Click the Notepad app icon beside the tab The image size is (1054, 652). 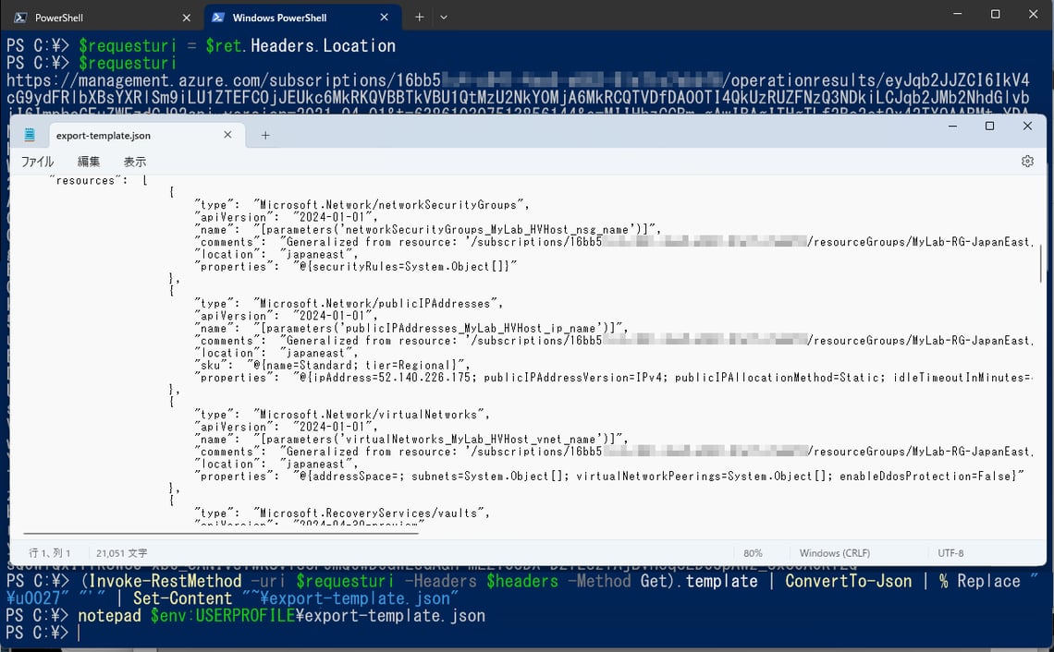30,135
